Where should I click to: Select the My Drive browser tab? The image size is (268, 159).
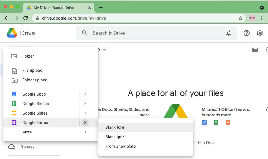pyautogui.click(x=59, y=8)
